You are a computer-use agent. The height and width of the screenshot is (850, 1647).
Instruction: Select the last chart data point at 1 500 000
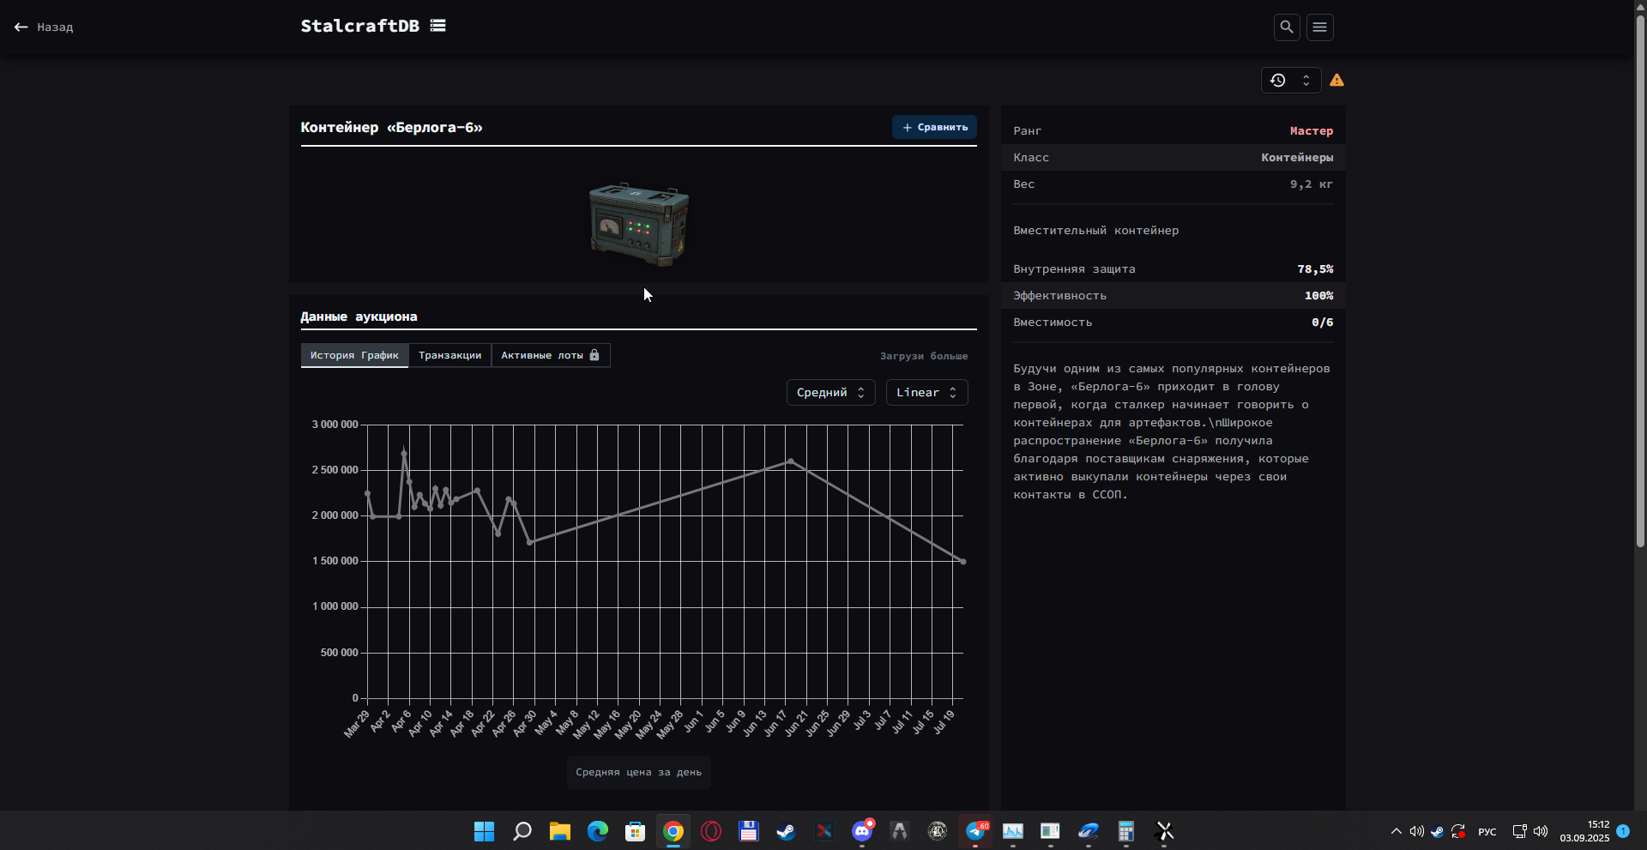(962, 562)
